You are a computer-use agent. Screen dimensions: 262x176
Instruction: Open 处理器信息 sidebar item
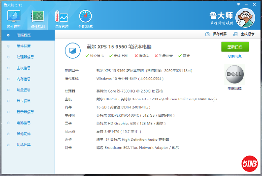(x=25, y=57)
